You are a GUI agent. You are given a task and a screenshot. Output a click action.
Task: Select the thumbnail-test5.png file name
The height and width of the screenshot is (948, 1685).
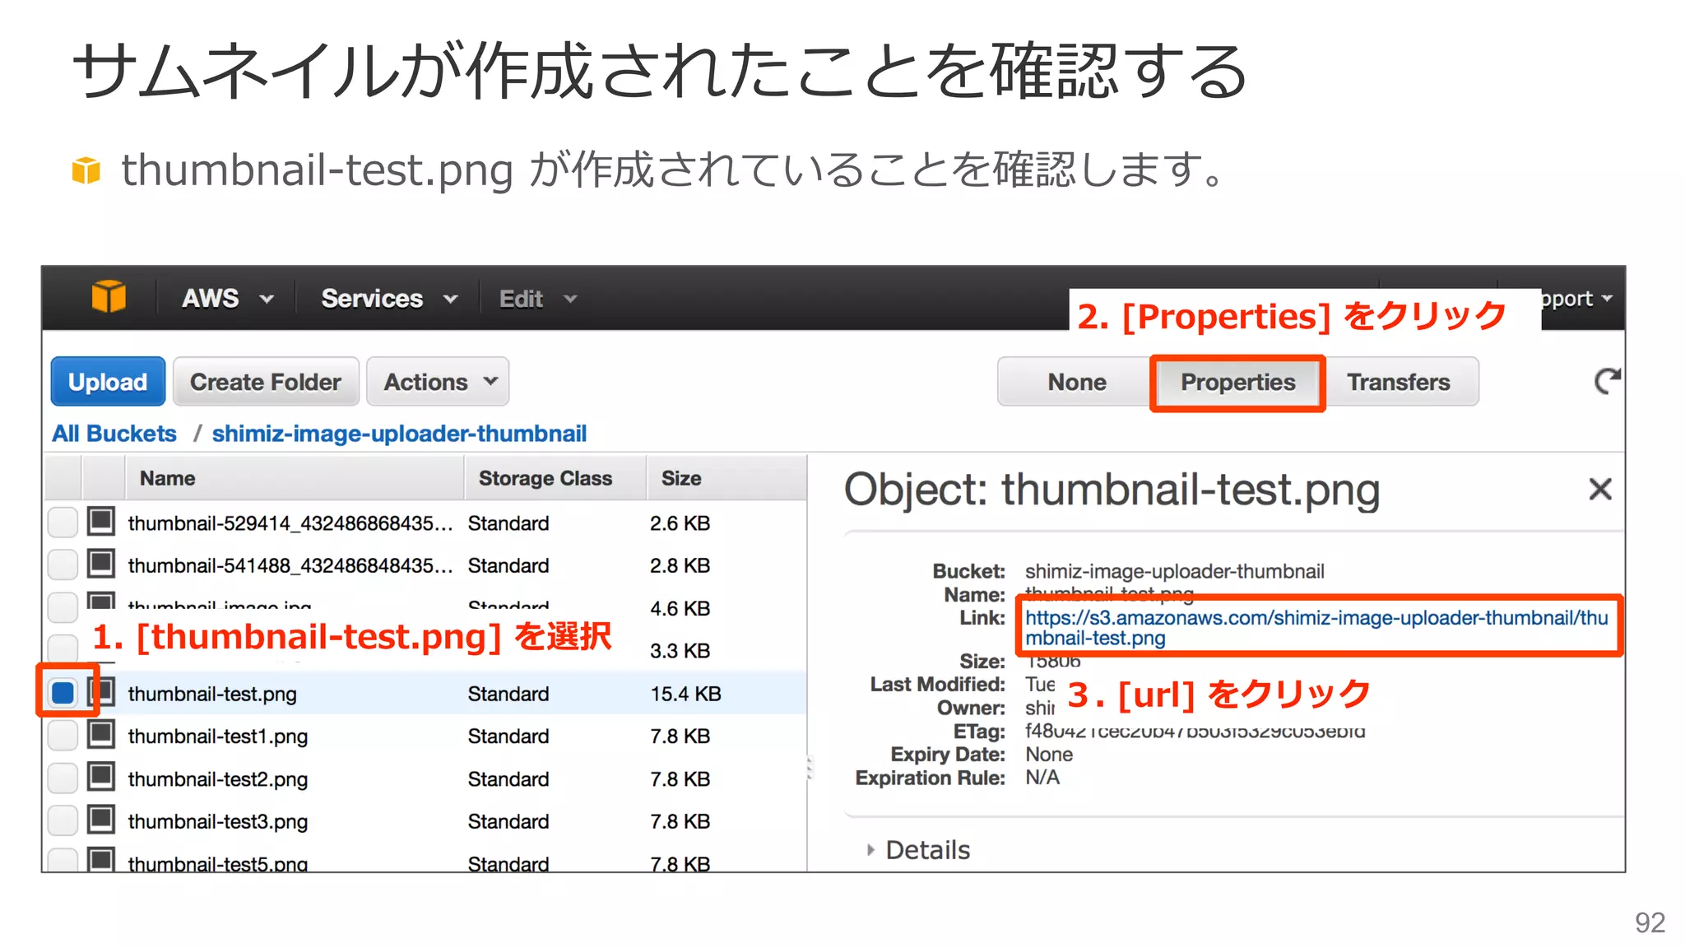coord(218,862)
